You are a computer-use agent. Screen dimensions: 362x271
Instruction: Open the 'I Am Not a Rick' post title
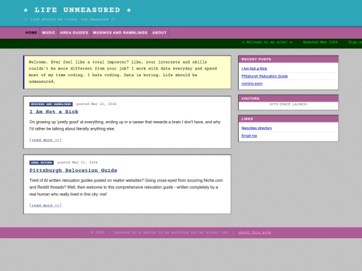(54, 112)
